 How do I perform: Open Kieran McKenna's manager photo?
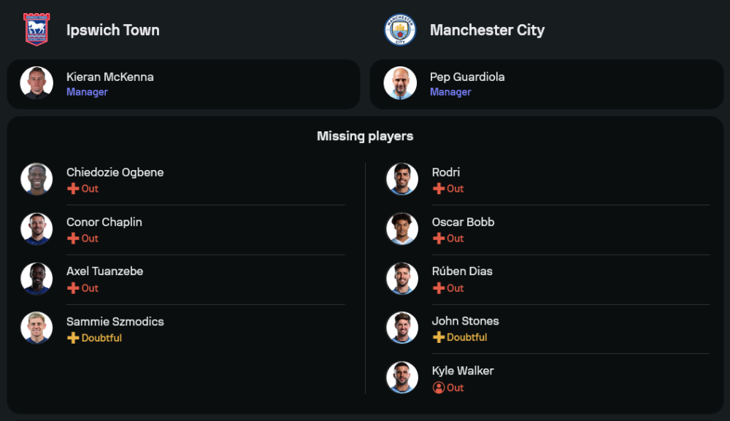pos(36,83)
